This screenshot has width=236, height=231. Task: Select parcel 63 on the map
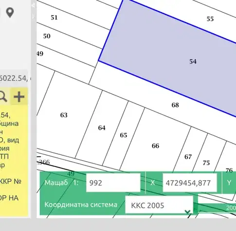click(x=64, y=115)
